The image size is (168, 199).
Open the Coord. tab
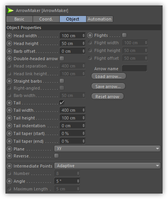(46, 19)
